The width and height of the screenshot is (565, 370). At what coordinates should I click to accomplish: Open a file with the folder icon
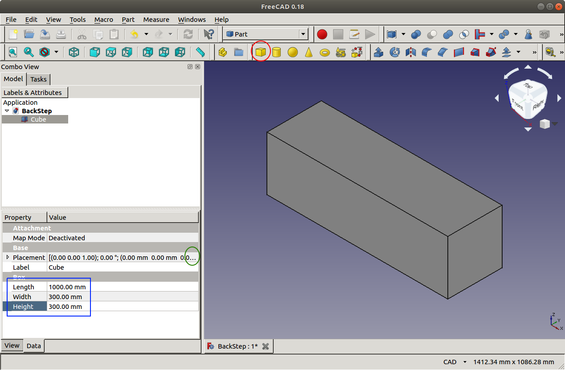pos(29,34)
